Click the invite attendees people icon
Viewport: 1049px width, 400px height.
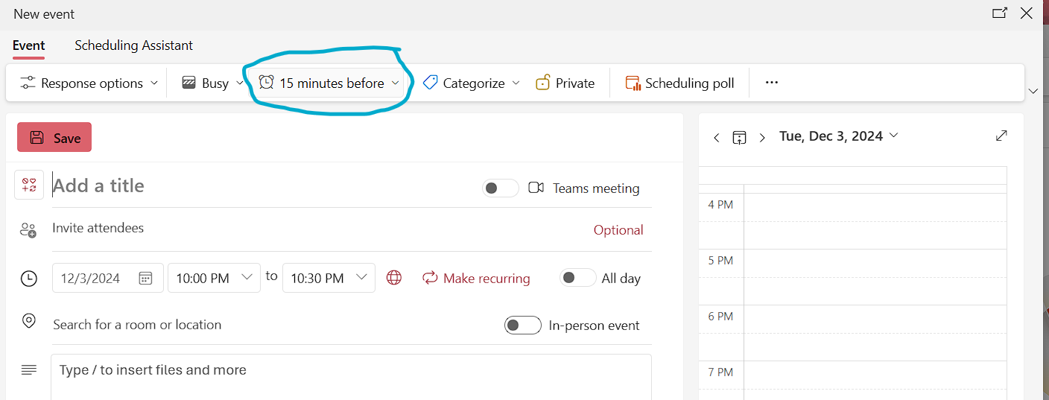(x=28, y=230)
